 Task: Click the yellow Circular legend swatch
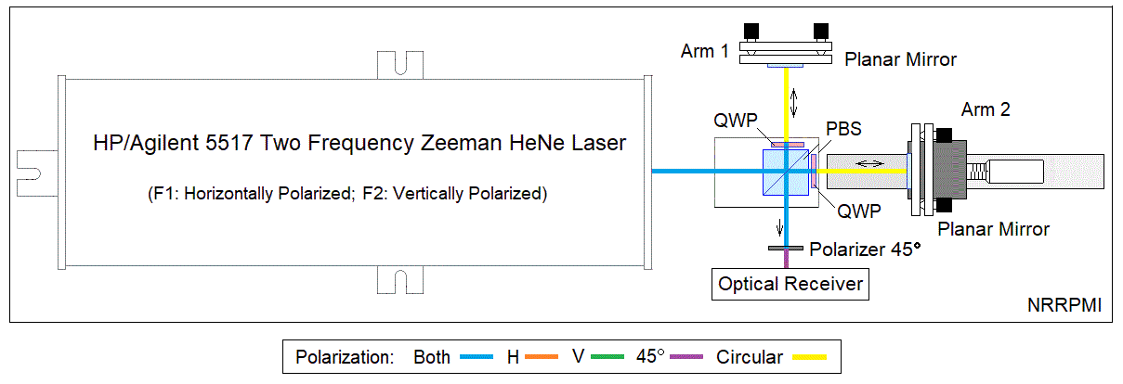pyautogui.click(x=814, y=357)
